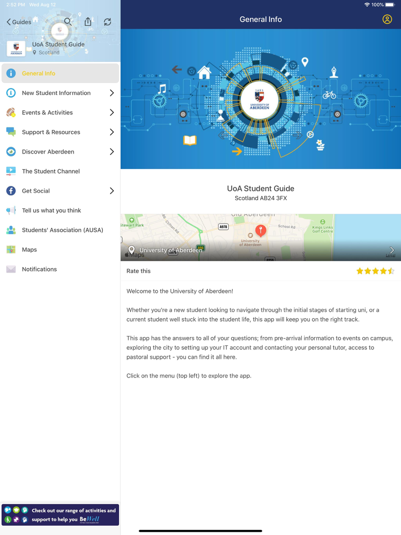Click the refresh arrows icon
Screen dimensions: 401x535
click(107, 22)
